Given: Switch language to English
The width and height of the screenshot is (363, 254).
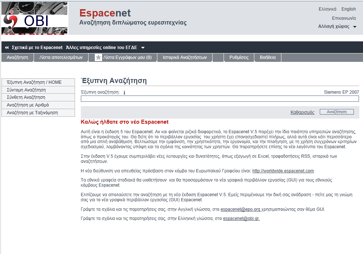Looking at the screenshot, I should click(348, 9).
